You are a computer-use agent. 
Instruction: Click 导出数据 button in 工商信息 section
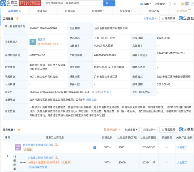(x=168, y=18)
